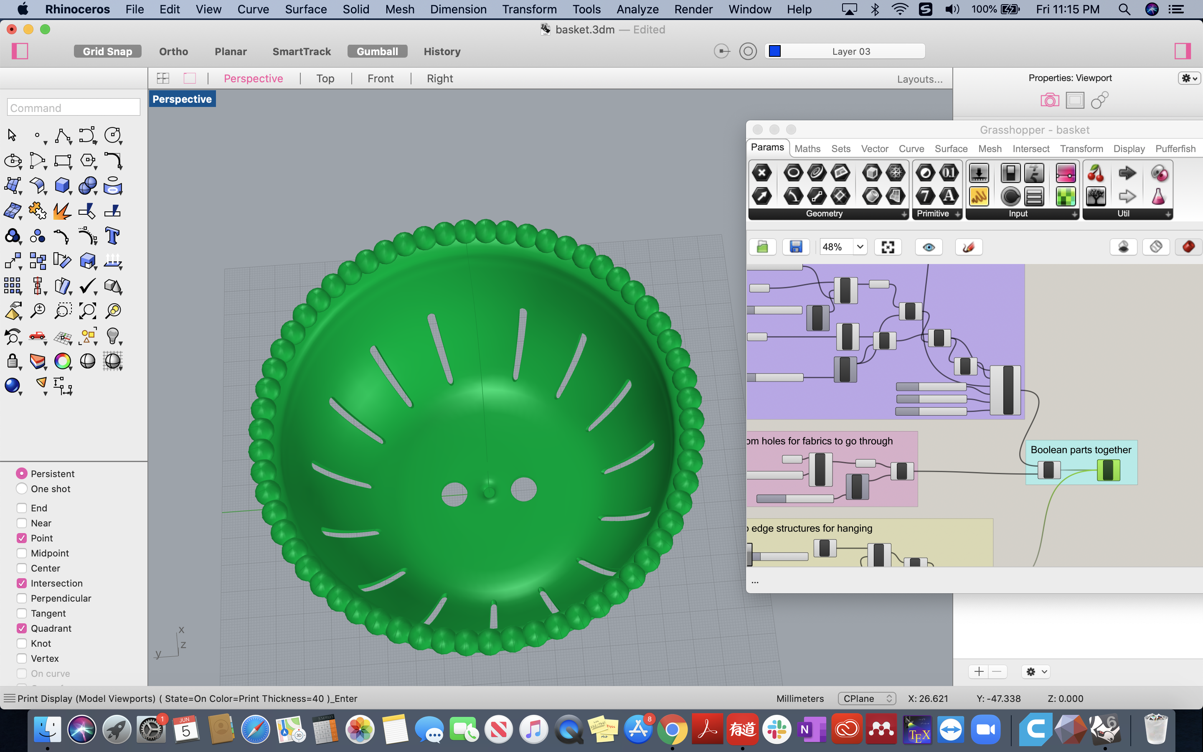
Task: Open the Surface menu in menu bar
Action: click(x=305, y=9)
